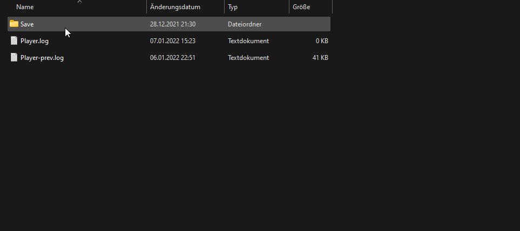This screenshot has width=520, height=231.
Task: Click the sort arrow above the Name column
Action: tap(79, 2)
